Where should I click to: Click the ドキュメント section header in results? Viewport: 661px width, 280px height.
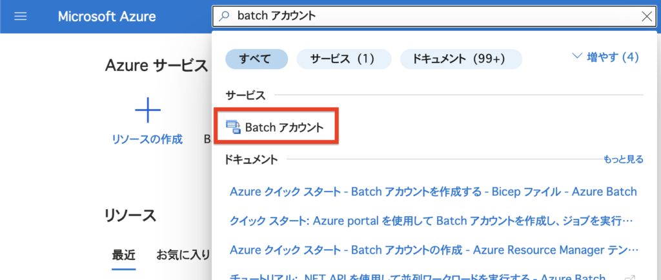pyautogui.click(x=252, y=159)
